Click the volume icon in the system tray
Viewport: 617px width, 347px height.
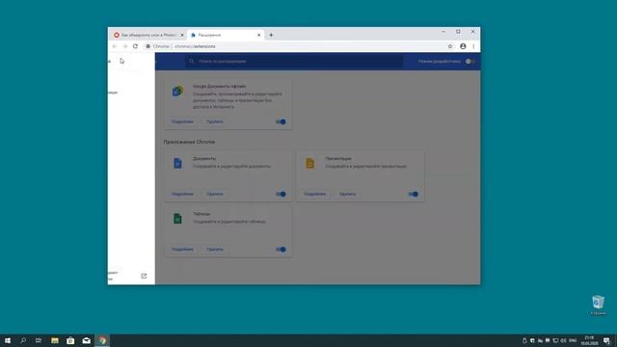pyautogui.click(x=563, y=340)
